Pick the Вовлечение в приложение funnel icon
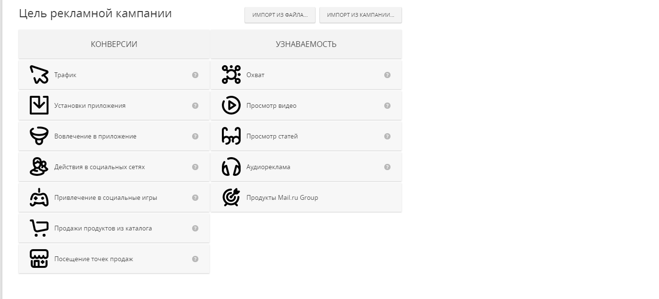 click(39, 136)
